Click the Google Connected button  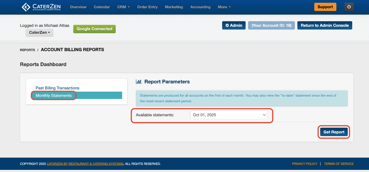(94, 29)
